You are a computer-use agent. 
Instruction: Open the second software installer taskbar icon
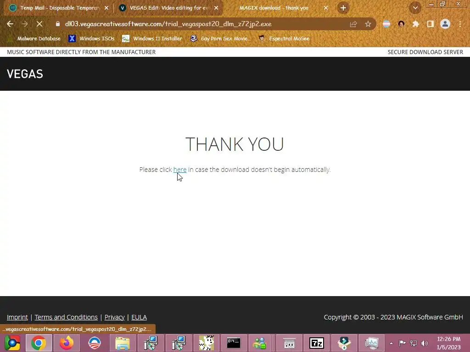pyautogui.click(x=179, y=343)
